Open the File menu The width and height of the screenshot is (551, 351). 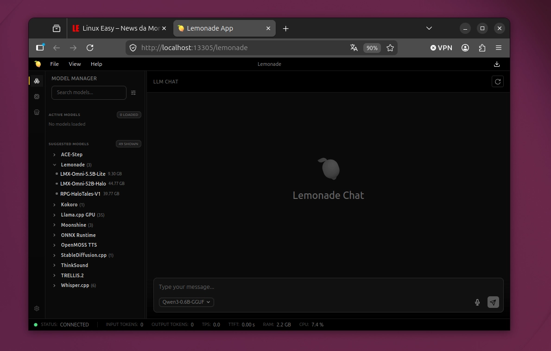click(x=55, y=64)
